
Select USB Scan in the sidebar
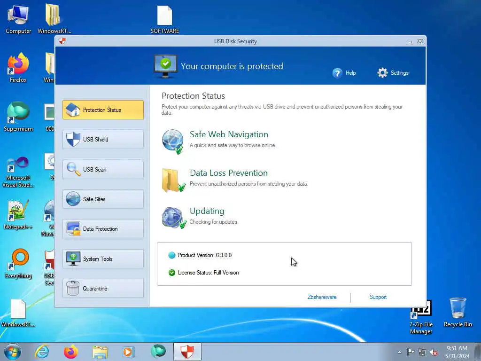point(103,169)
